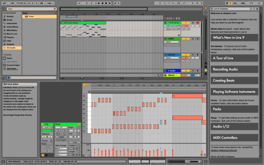This screenshot has width=264, height=165.
Task: Toggle the computer MIDI keyboard icon
Action: coord(230,3)
